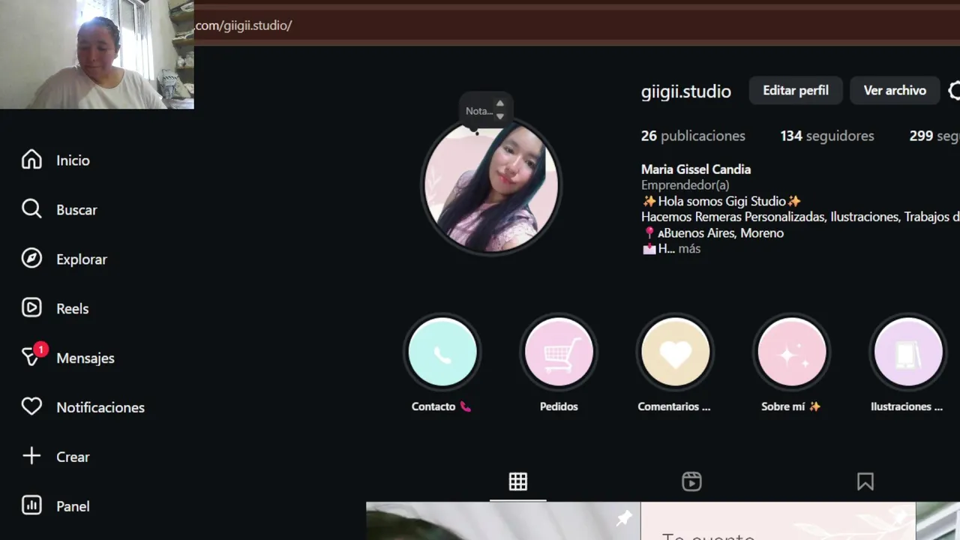The width and height of the screenshot is (960, 540).
Task: Click the Ilustraciones highlight label
Action: coord(907,406)
